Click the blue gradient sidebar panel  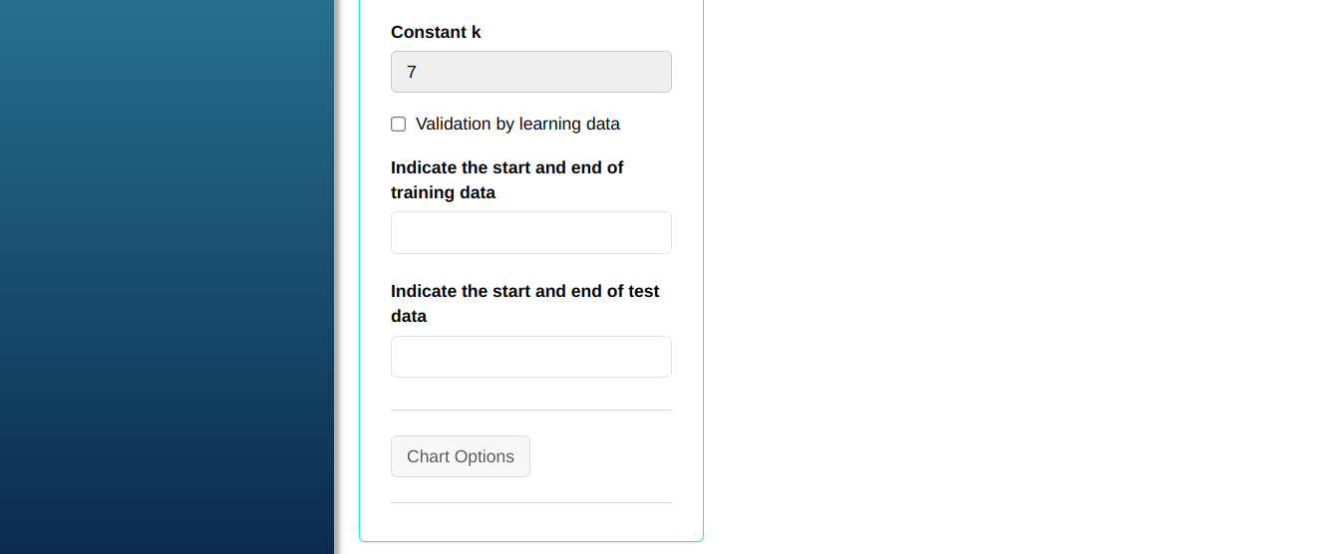[166, 277]
